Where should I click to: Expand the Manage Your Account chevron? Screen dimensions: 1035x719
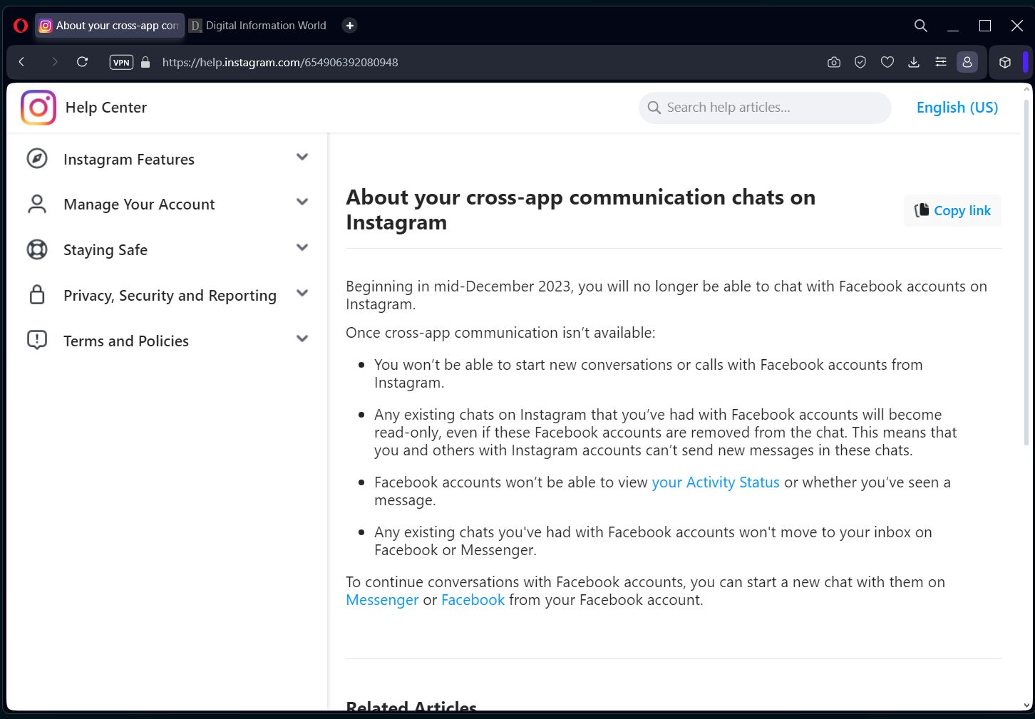302,202
